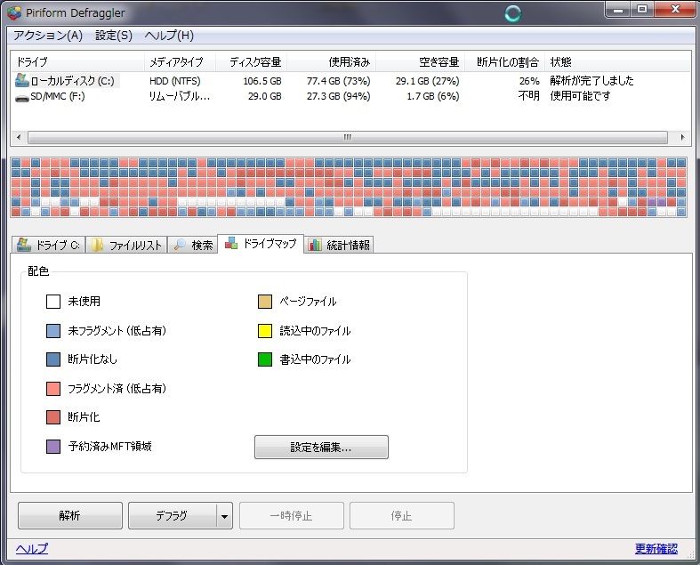Click the 断片化なし blue swatch
The image size is (700, 565).
tap(53, 359)
